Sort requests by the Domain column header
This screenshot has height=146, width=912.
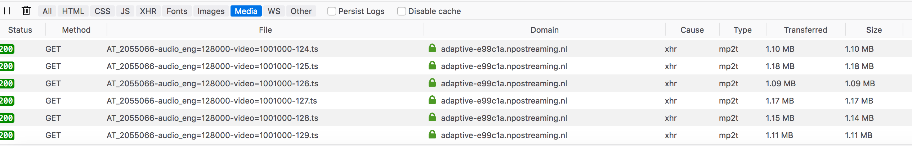point(544,30)
